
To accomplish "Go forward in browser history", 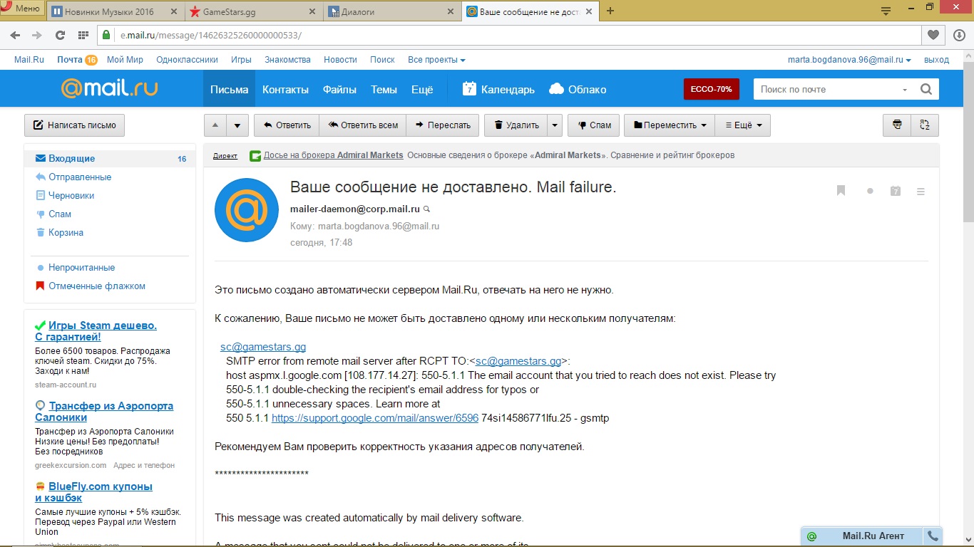I will 37,35.
